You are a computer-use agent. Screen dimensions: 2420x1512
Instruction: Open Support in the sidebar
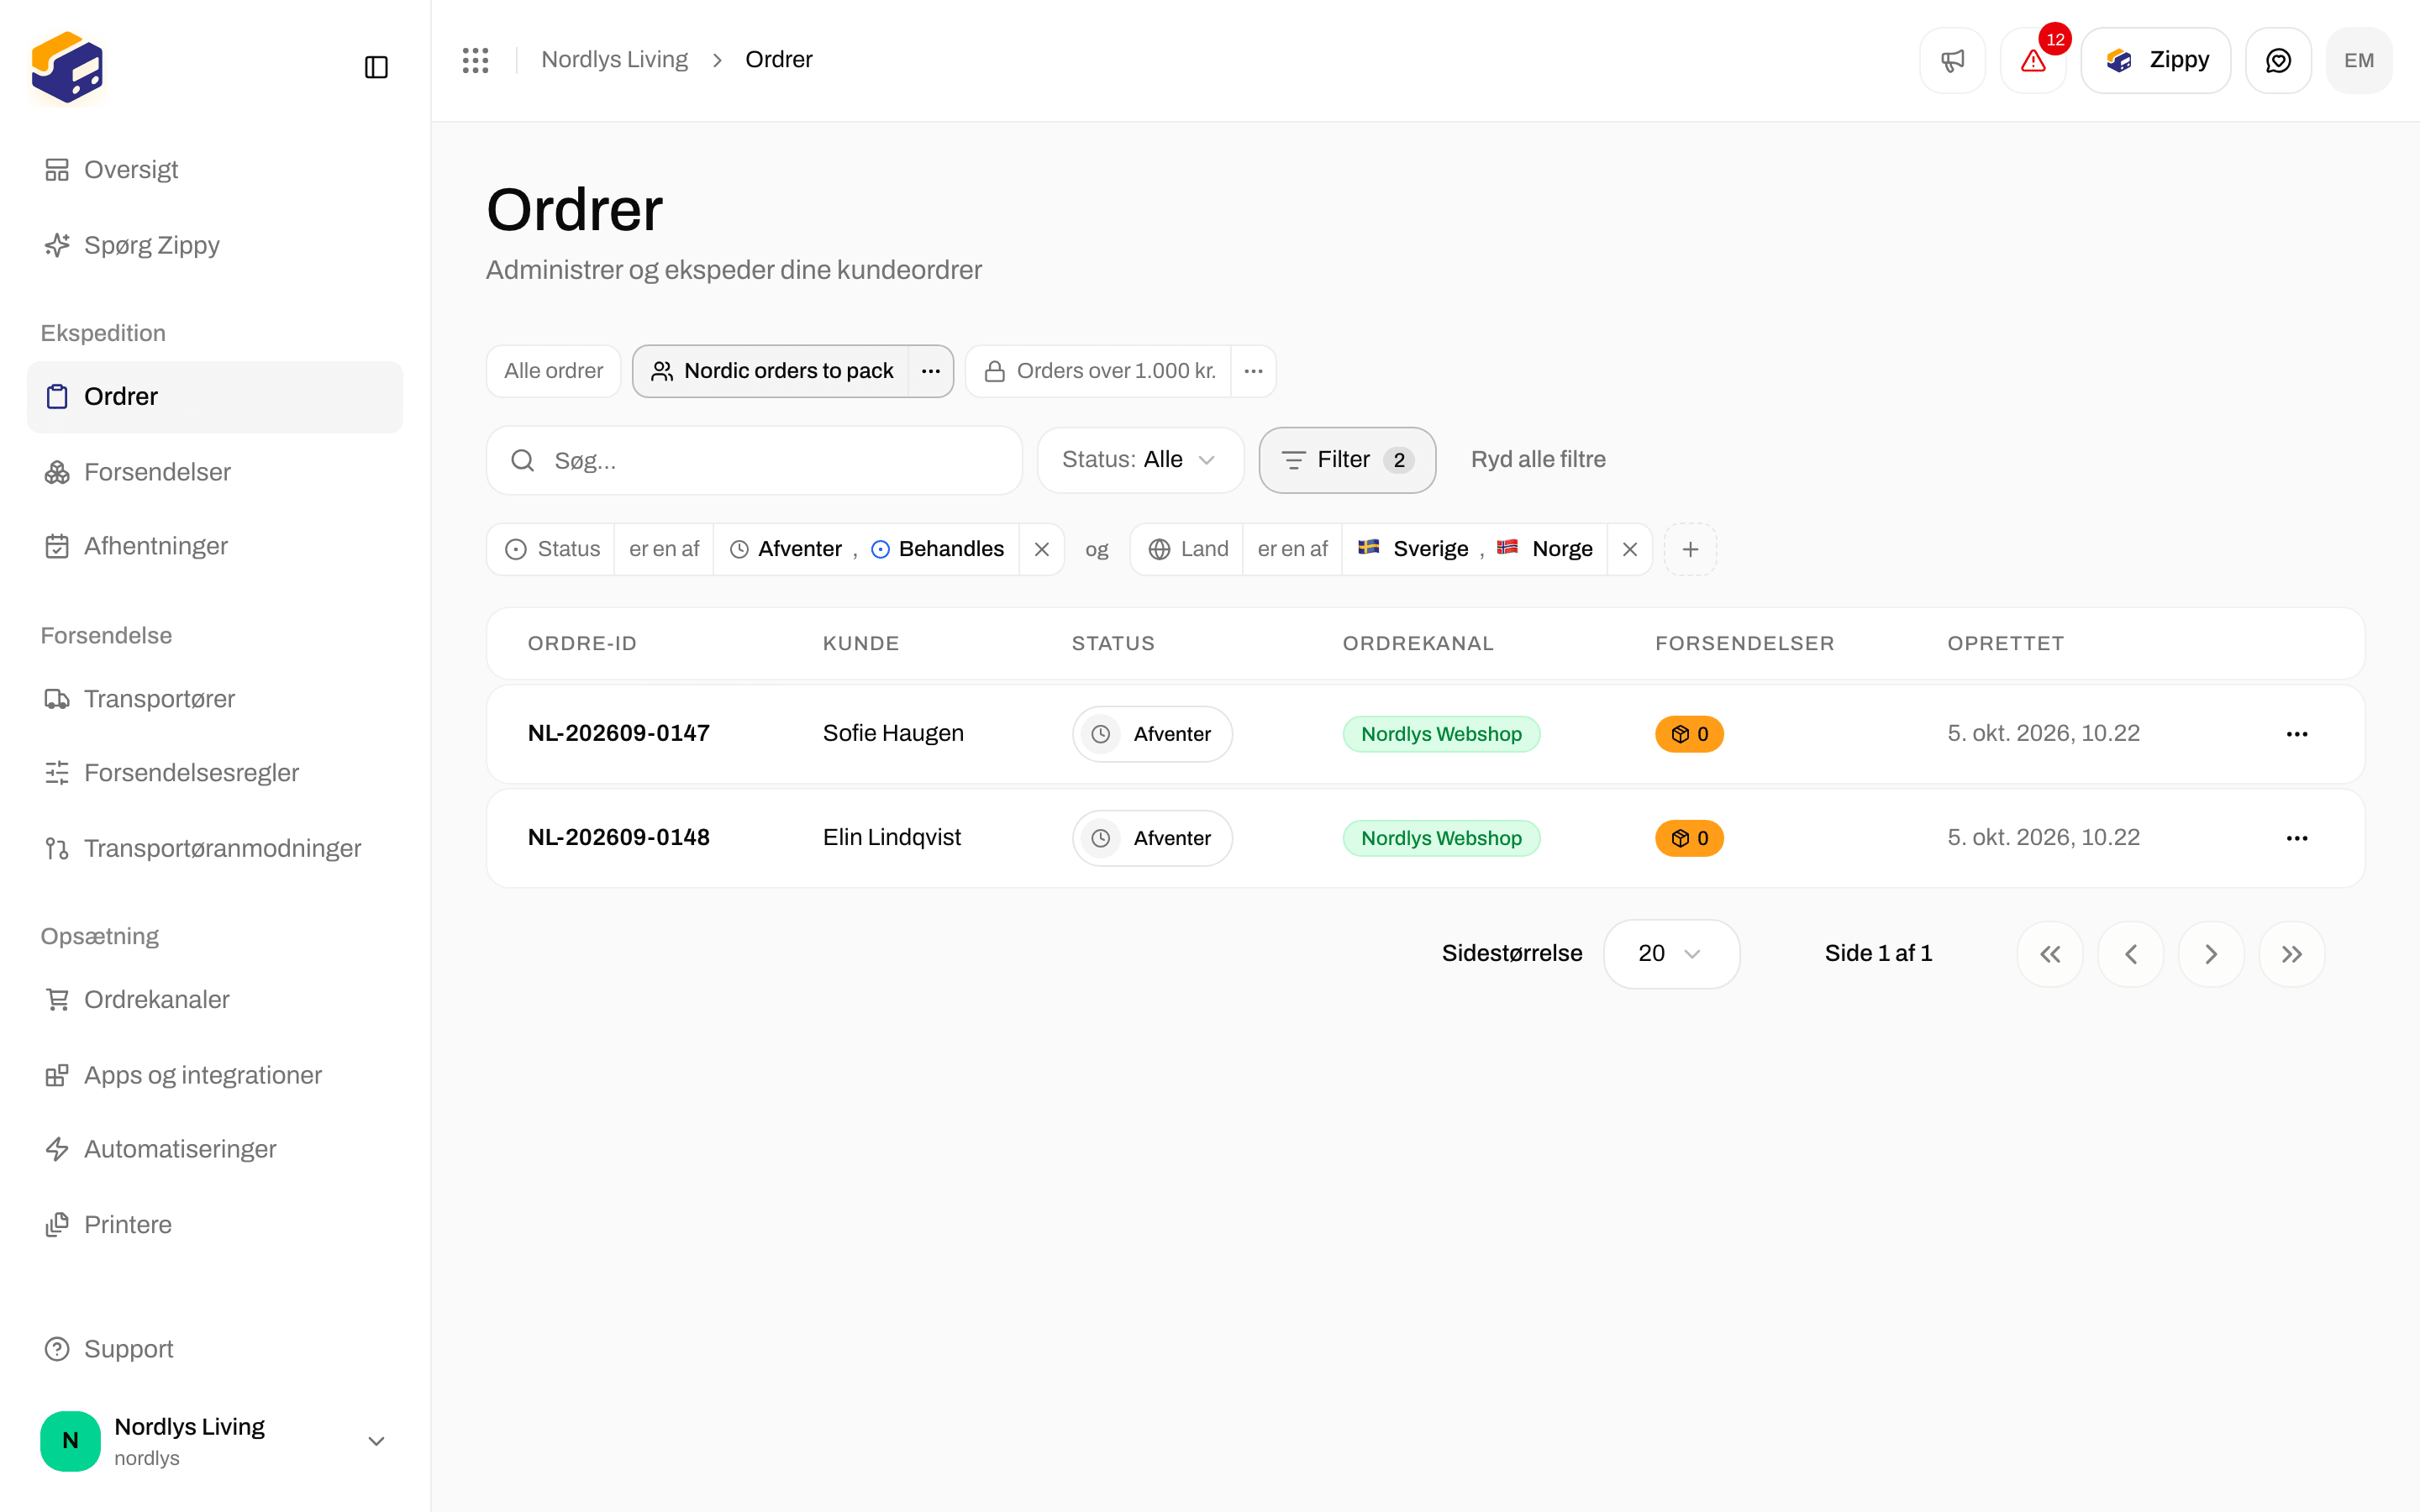(x=214, y=1349)
